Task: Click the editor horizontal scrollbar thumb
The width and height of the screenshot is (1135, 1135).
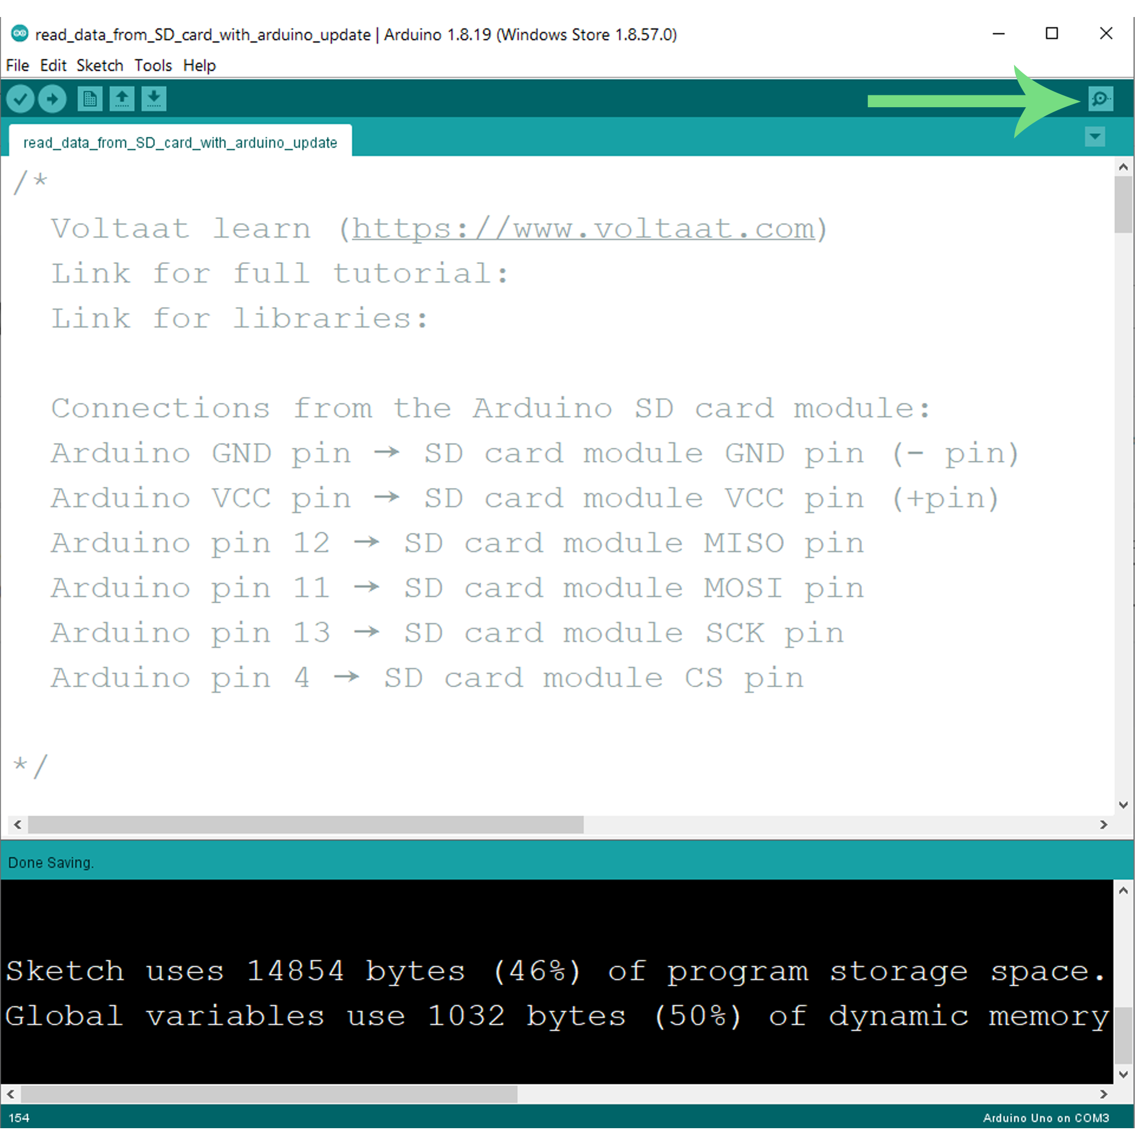Action: pyautogui.click(x=305, y=825)
